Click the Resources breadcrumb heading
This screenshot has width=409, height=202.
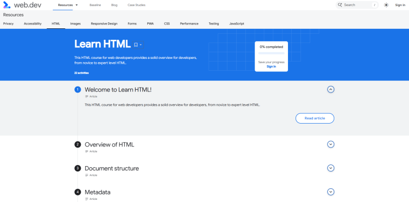click(13, 15)
